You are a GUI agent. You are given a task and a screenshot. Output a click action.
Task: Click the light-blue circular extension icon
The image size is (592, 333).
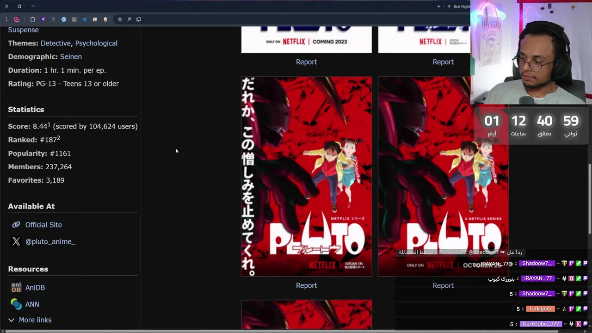(x=64, y=19)
